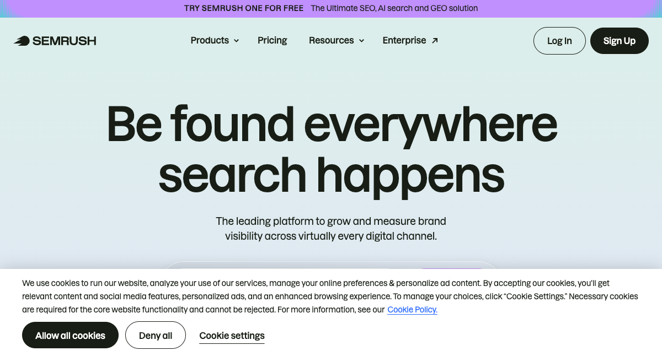662x356 pixels.
Task: Click the Enterprise external link arrow
Action: coord(435,40)
